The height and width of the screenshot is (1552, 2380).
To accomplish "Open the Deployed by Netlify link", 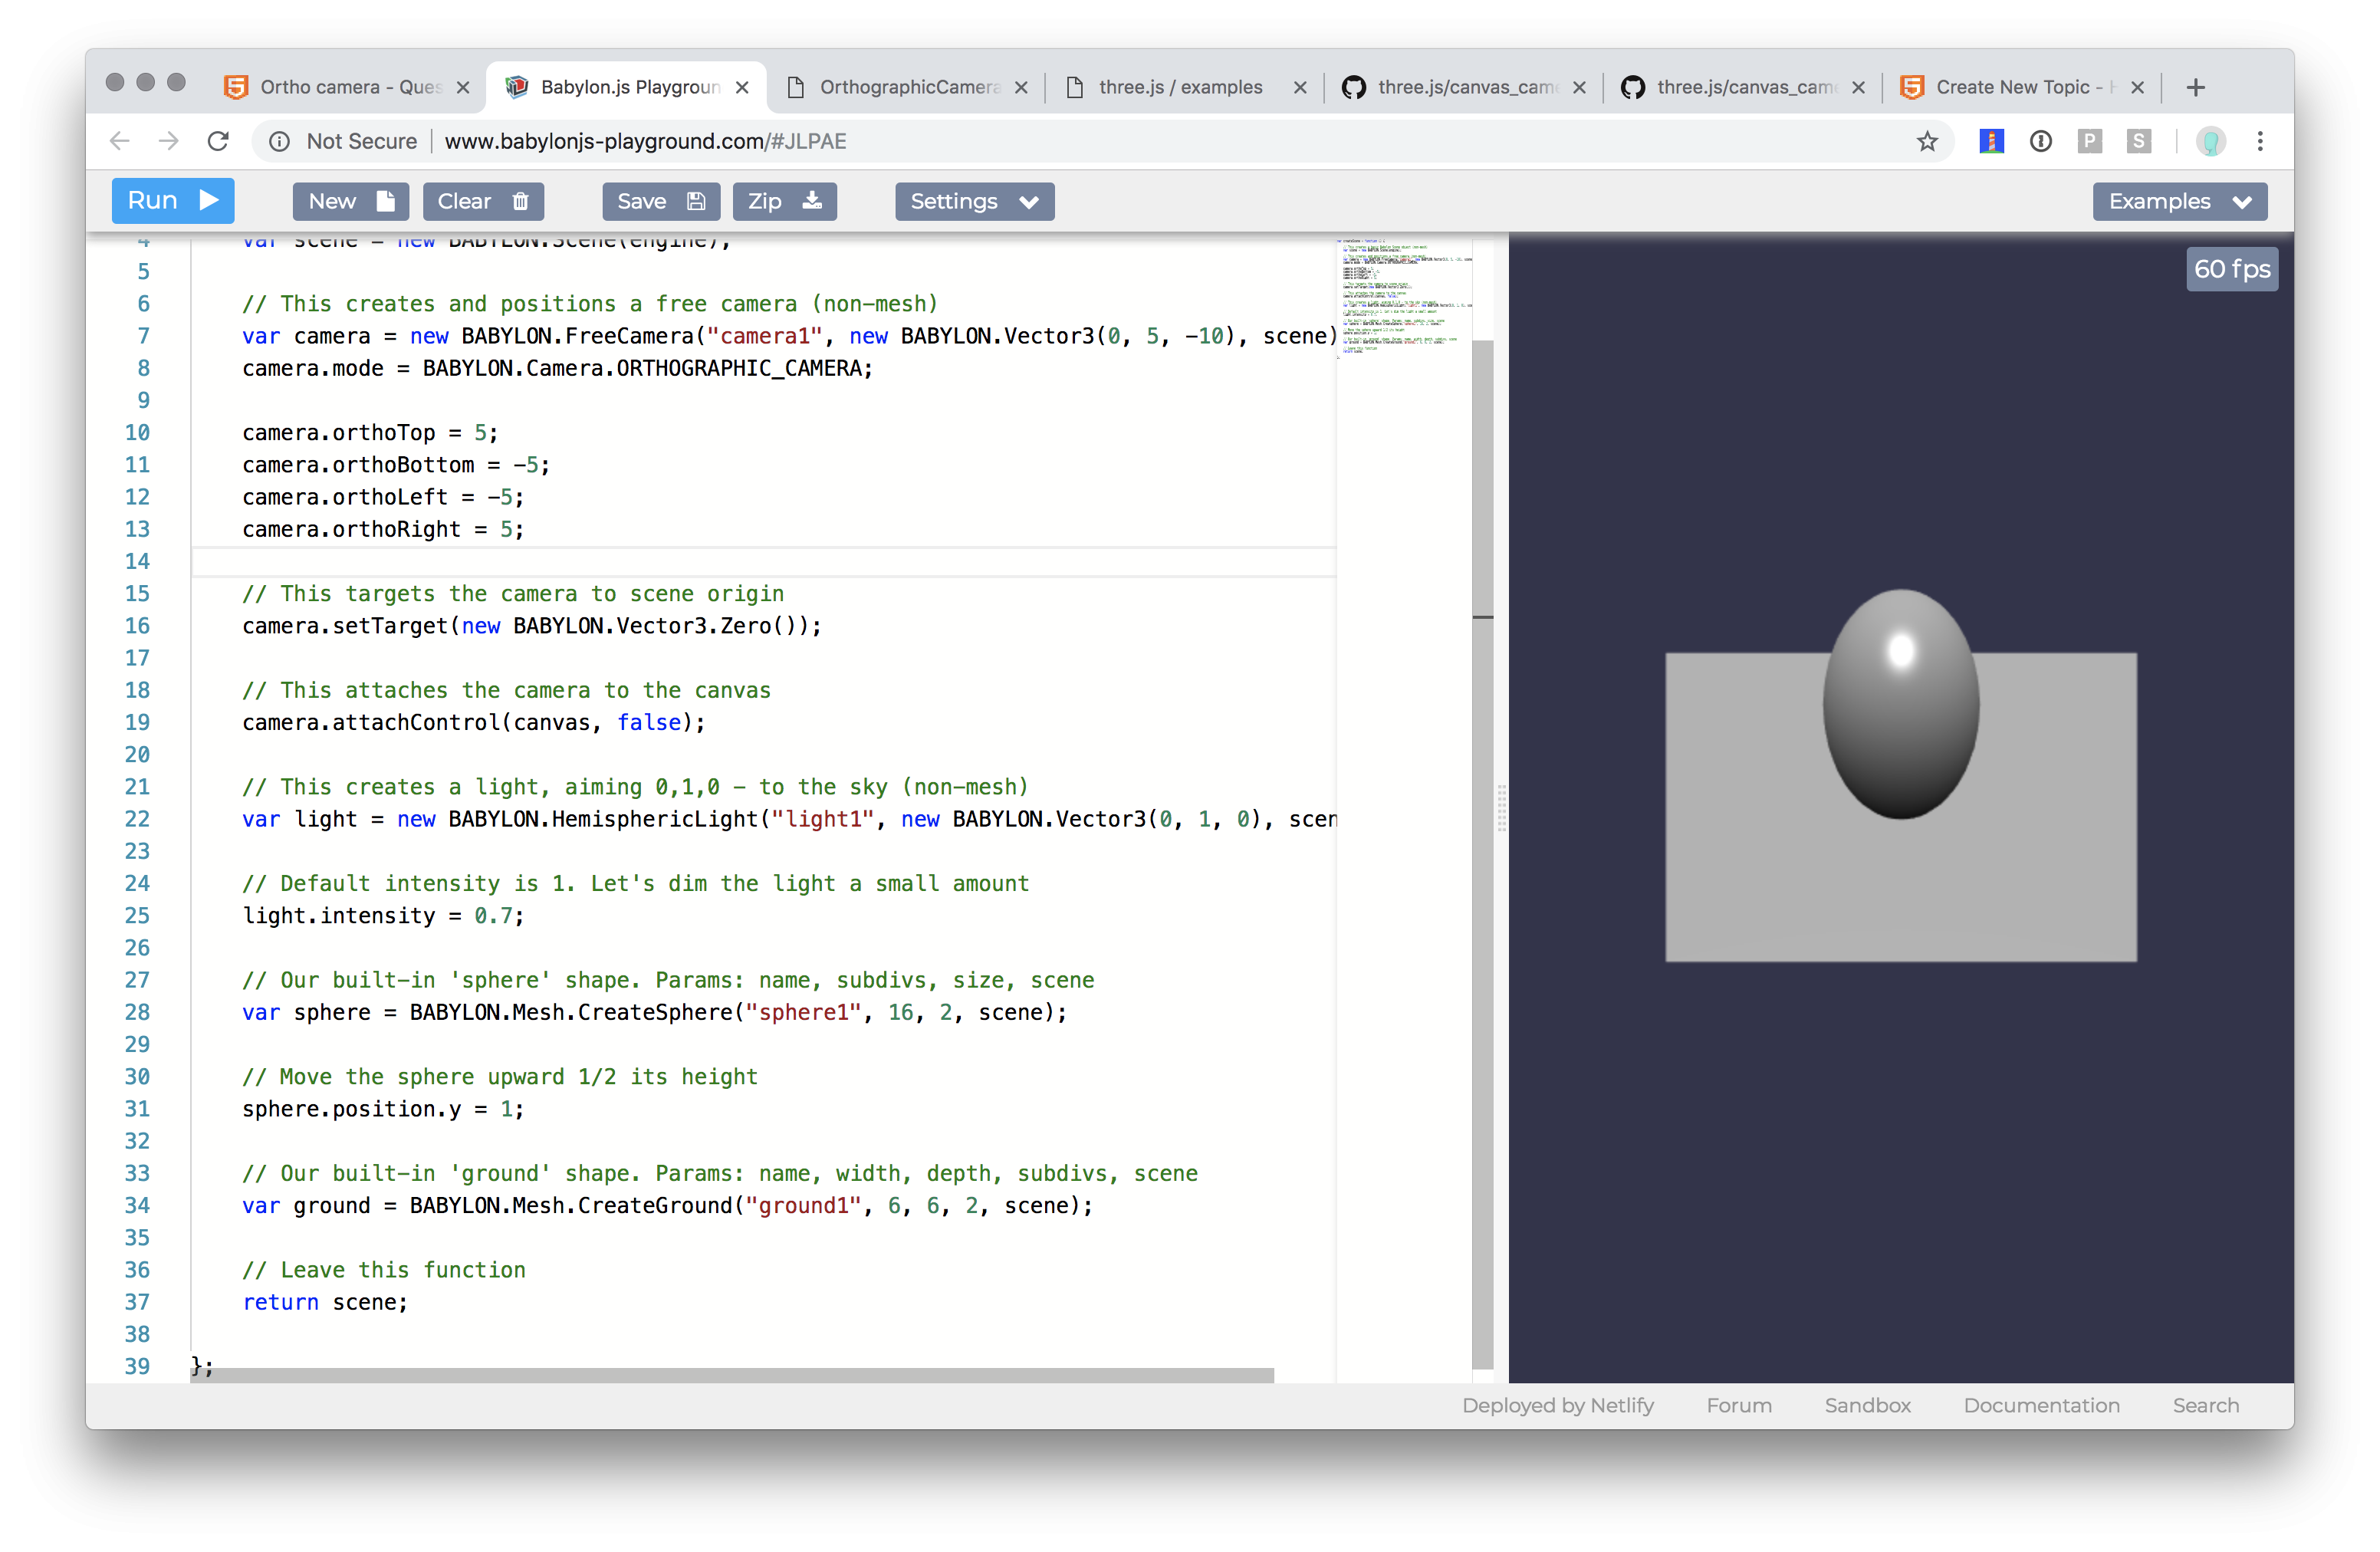I will tap(1557, 1405).
